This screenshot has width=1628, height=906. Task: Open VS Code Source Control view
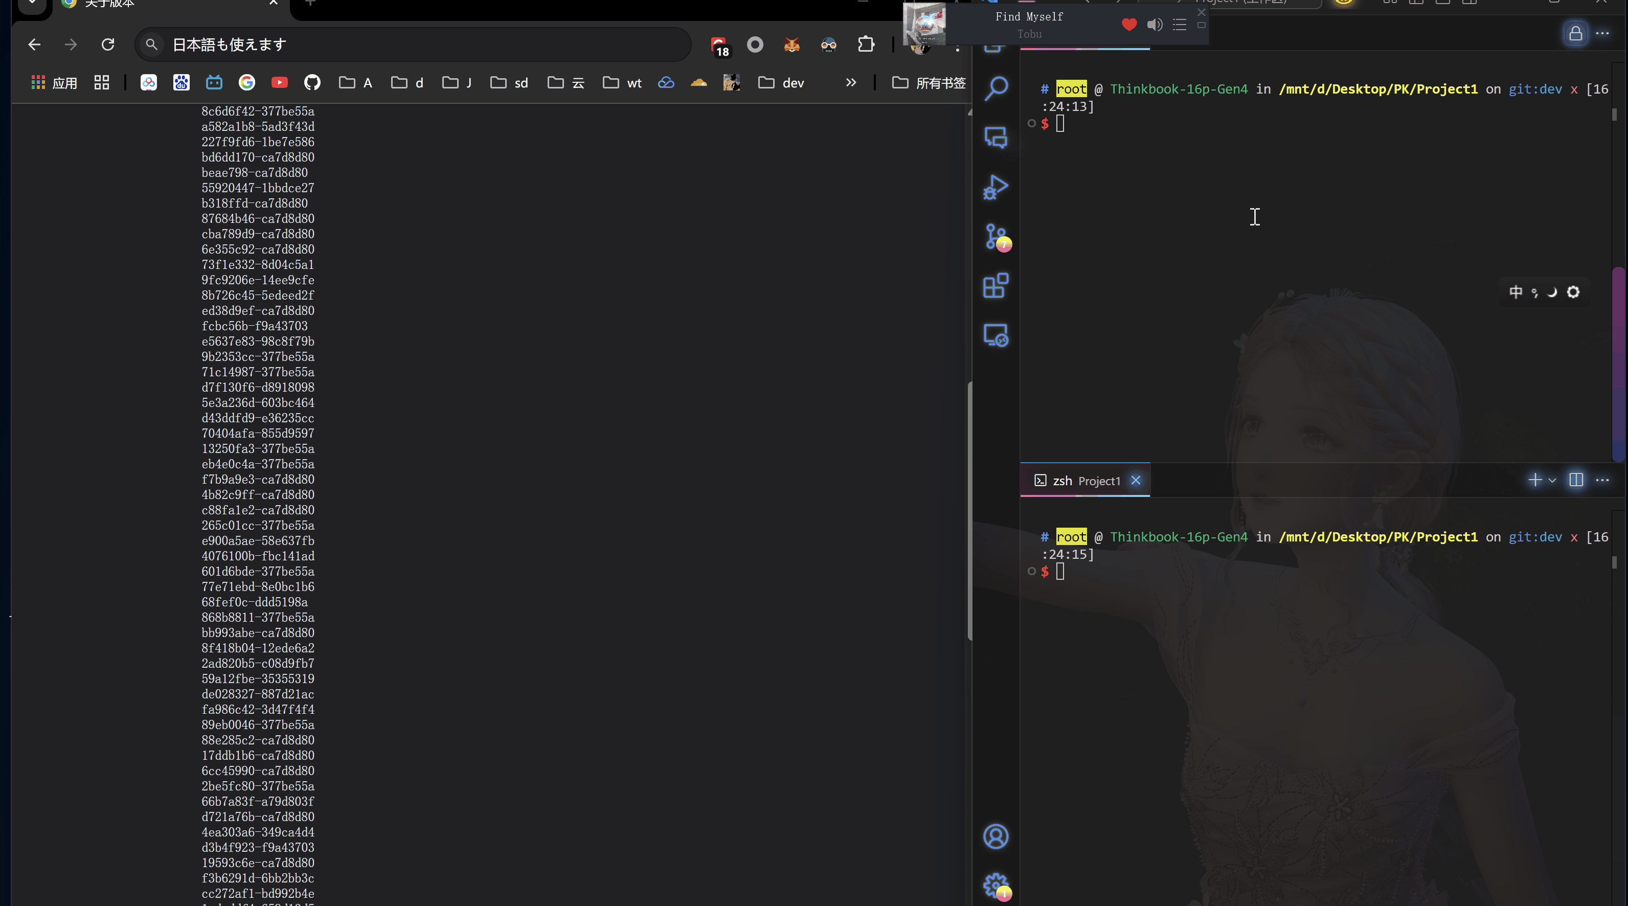pos(997,238)
